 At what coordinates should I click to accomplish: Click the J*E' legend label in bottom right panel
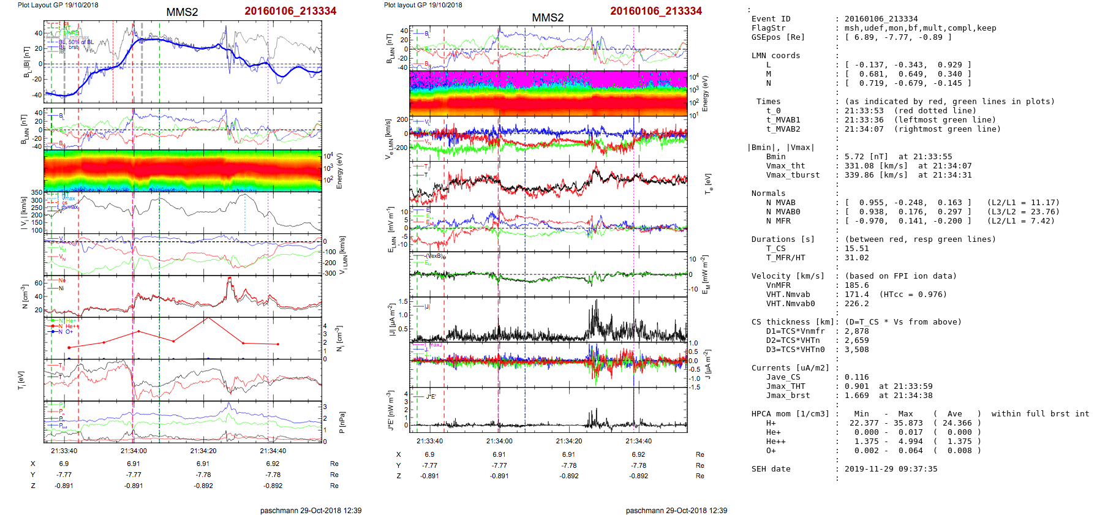[x=431, y=397]
